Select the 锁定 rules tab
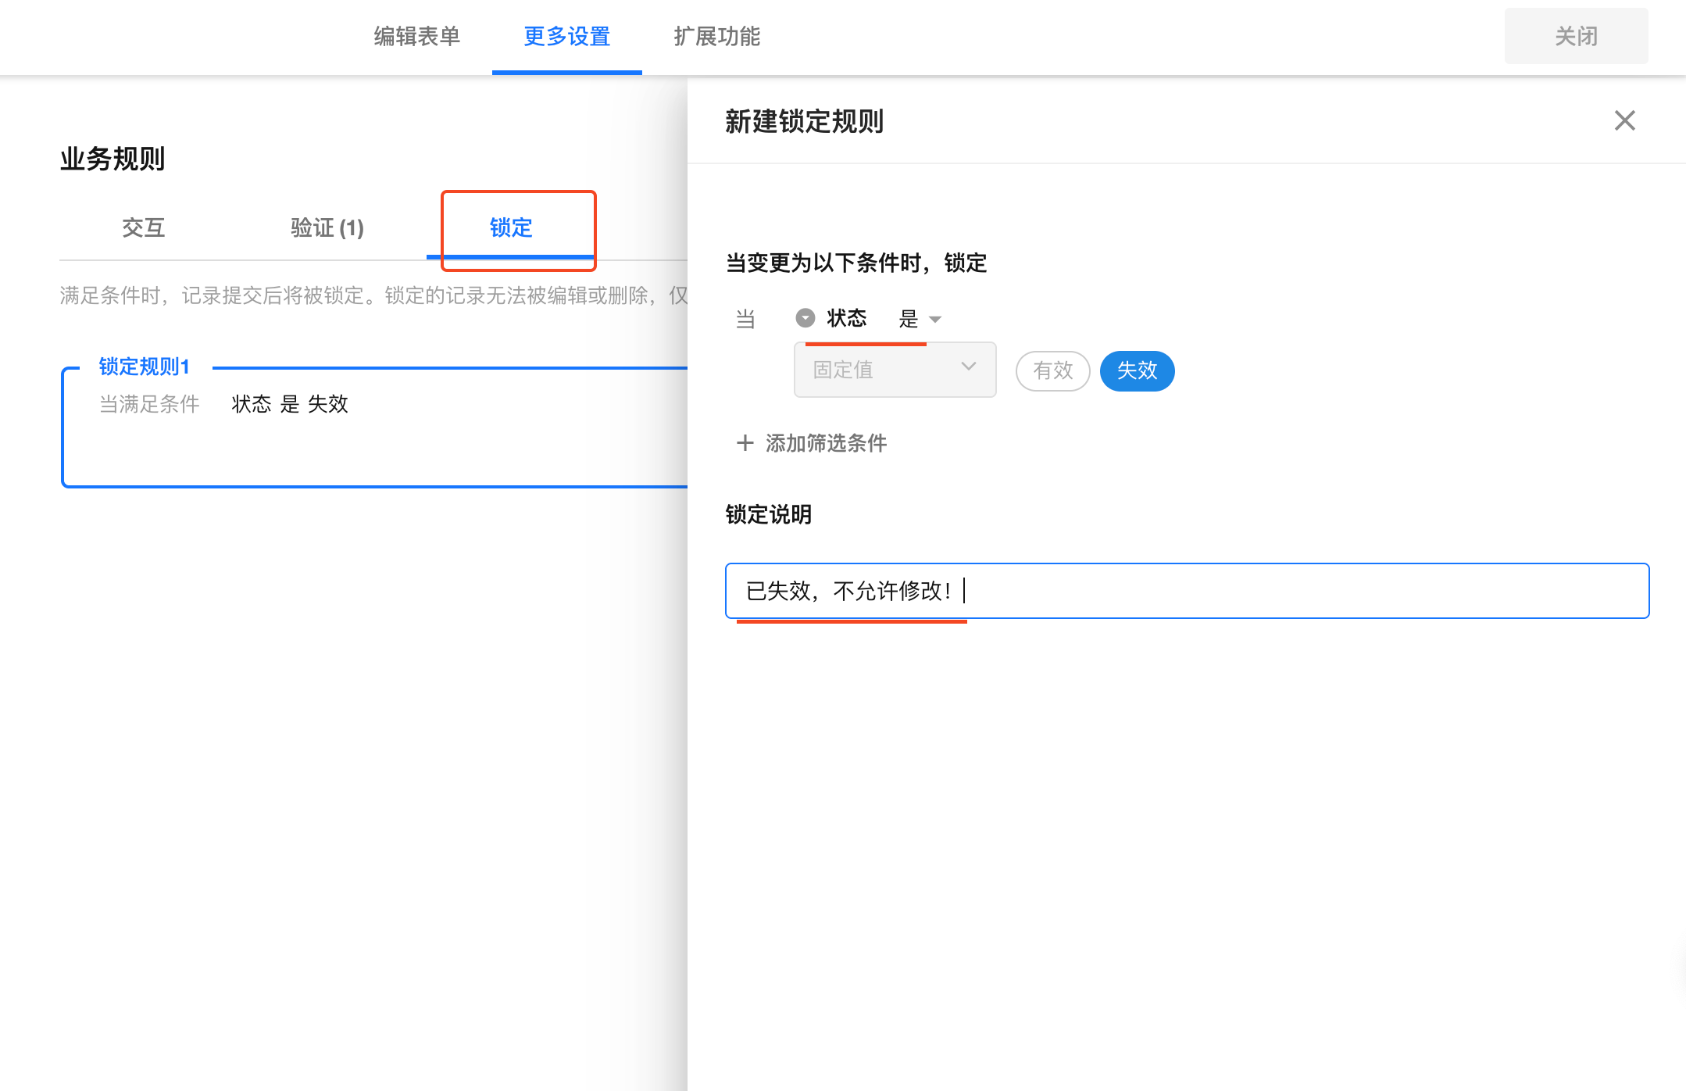This screenshot has height=1091, width=1686. pyautogui.click(x=511, y=227)
